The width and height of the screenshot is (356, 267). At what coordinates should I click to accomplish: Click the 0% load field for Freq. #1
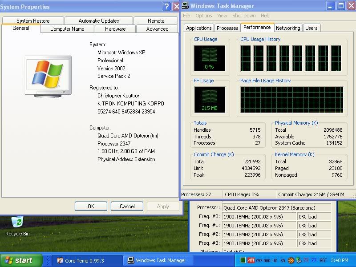314,226
